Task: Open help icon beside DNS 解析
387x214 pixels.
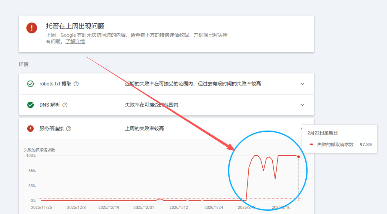Action: (65, 105)
